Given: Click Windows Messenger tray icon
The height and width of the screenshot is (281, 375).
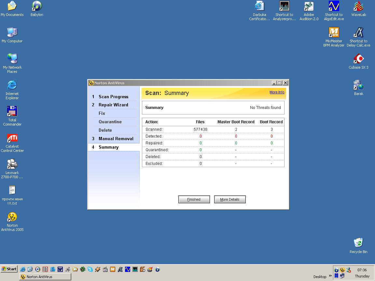Looking at the screenshot, I should point(348,270).
